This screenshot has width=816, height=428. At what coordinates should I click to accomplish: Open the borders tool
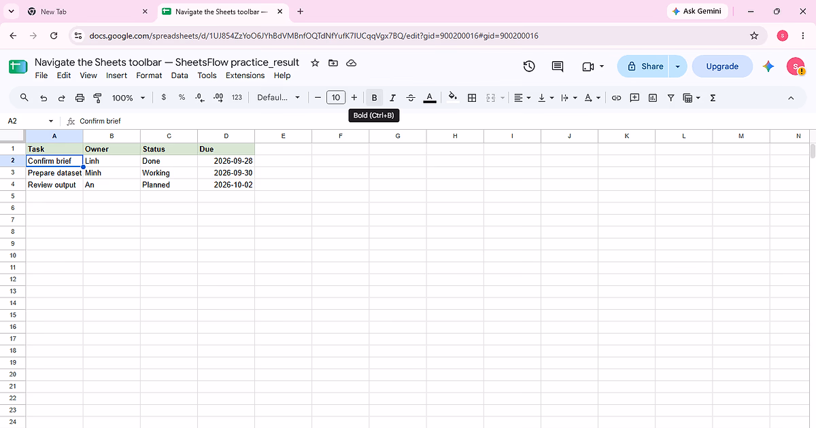pyautogui.click(x=472, y=98)
